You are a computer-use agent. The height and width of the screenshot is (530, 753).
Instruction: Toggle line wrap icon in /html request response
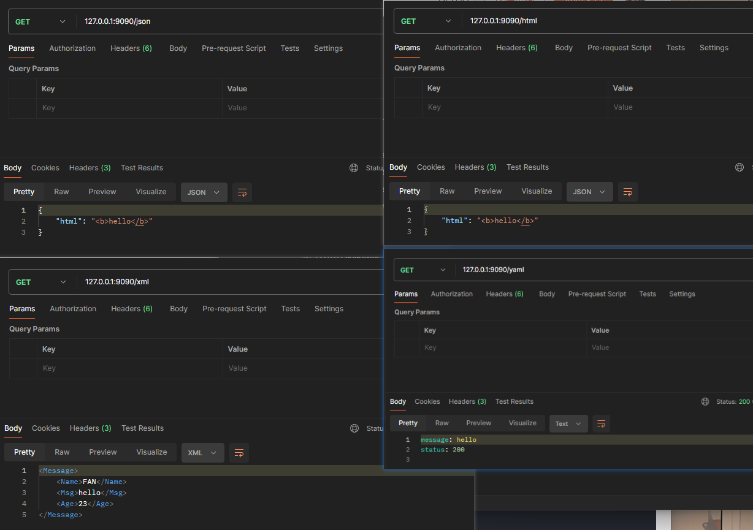[628, 192]
